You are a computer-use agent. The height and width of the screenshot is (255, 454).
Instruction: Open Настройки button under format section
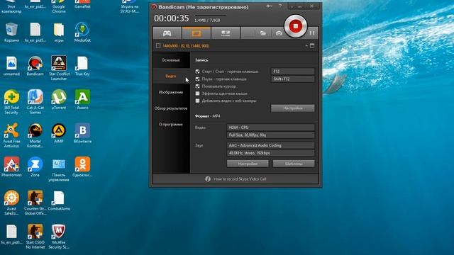248,164
